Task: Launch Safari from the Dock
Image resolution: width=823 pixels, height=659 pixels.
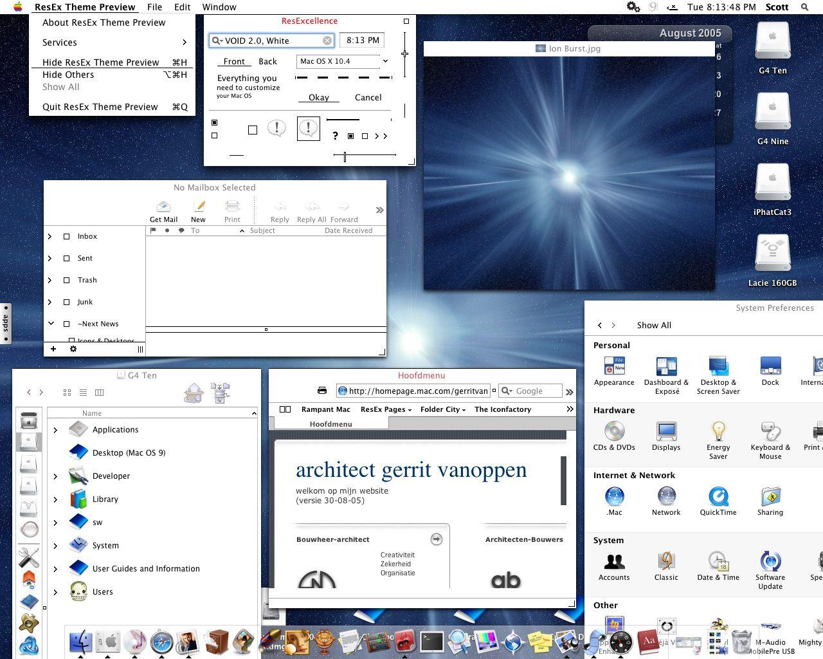Action: (162, 642)
